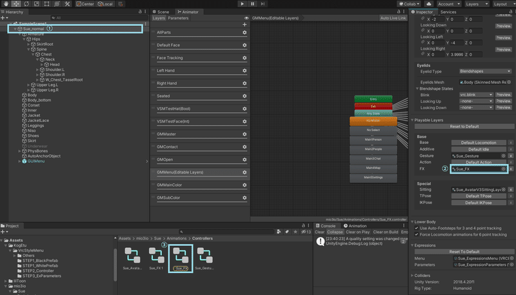This screenshot has height=295, width=516.
Task: Select the Rotate tool
Action: tap(26, 4)
